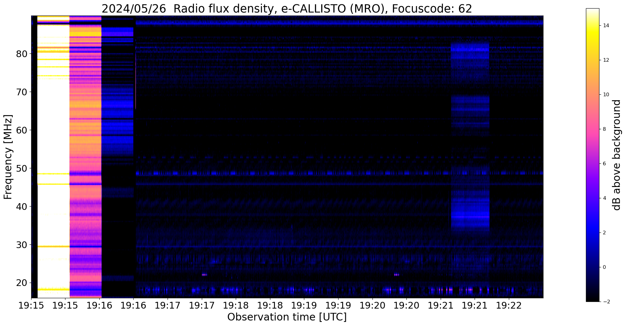This screenshot has width=626, height=326.
Task: Click the 20 MHz frequency tick label
Action: (x=22, y=283)
